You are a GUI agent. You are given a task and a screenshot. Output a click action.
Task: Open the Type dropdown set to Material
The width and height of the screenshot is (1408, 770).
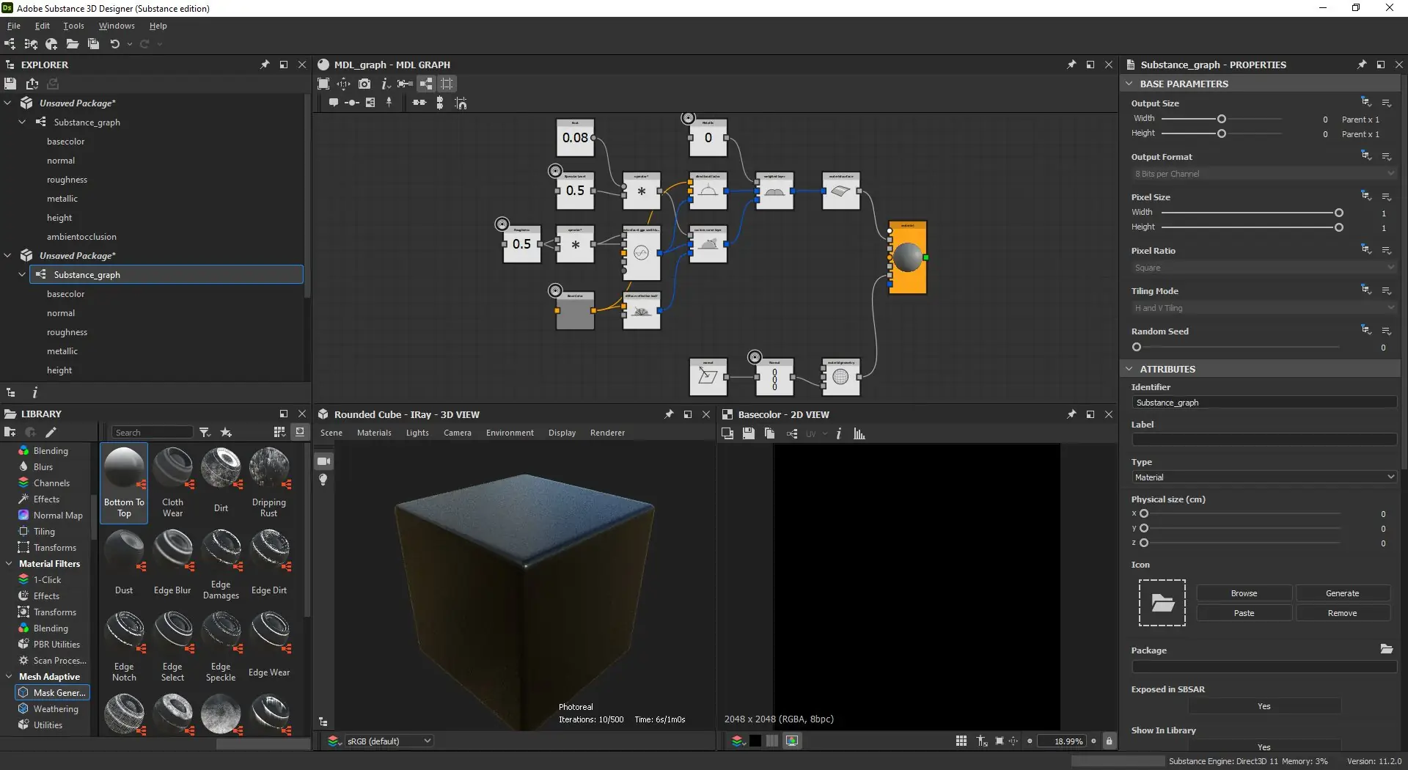pos(1264,477)
